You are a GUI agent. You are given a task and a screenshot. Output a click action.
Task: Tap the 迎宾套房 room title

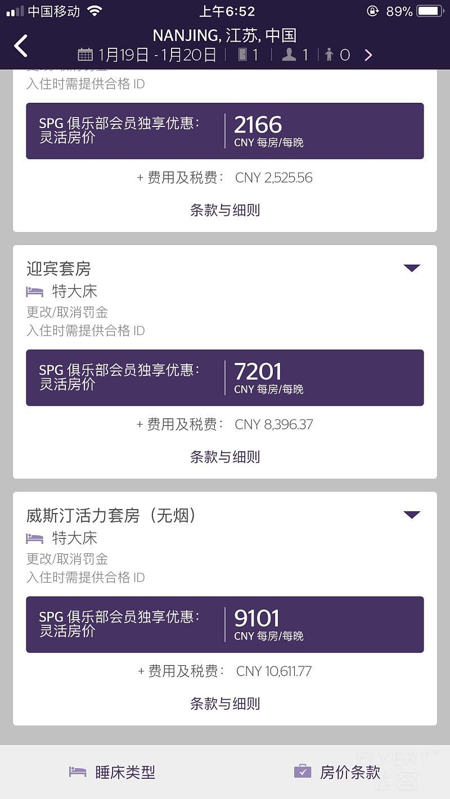[58, 269]
